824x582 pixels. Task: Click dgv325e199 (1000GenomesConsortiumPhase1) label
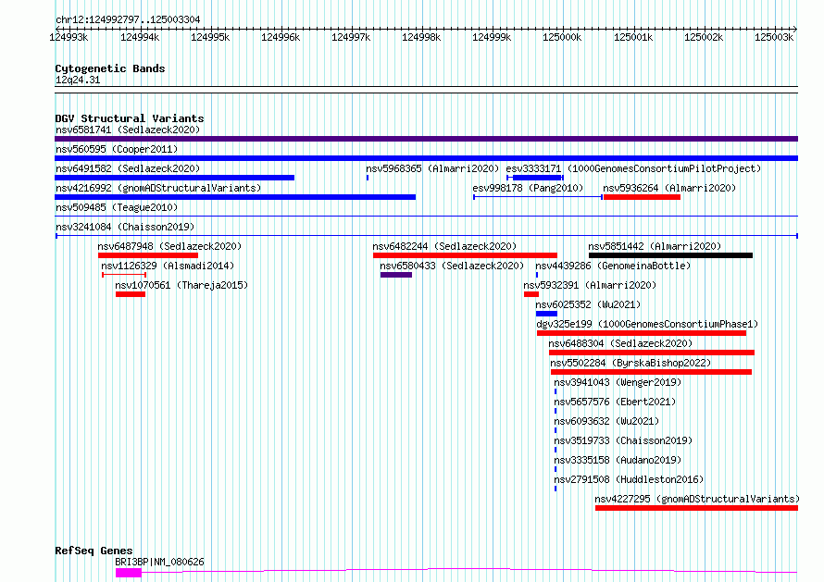click(647, 324)
